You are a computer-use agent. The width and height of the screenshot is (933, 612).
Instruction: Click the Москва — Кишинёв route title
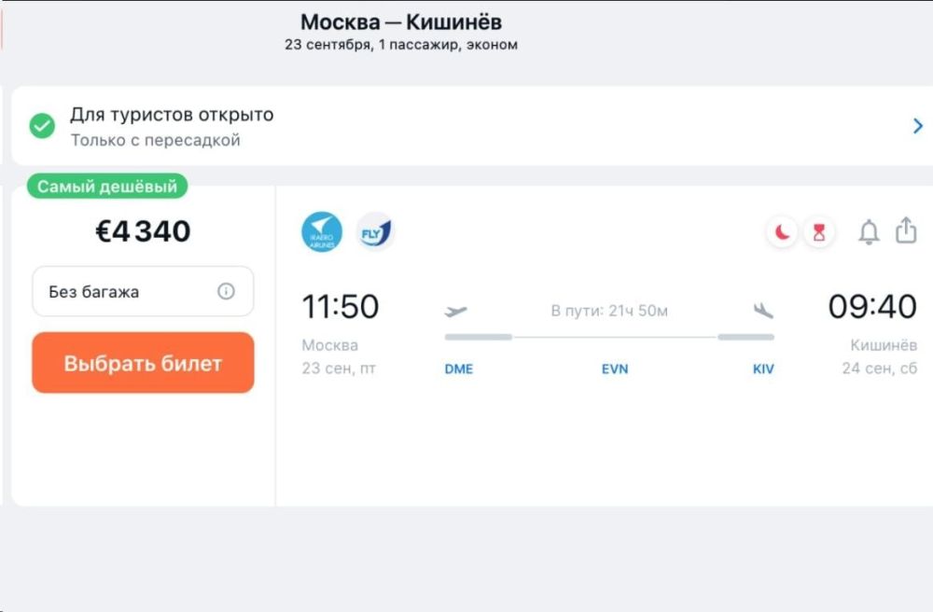[x=401, y=22]
